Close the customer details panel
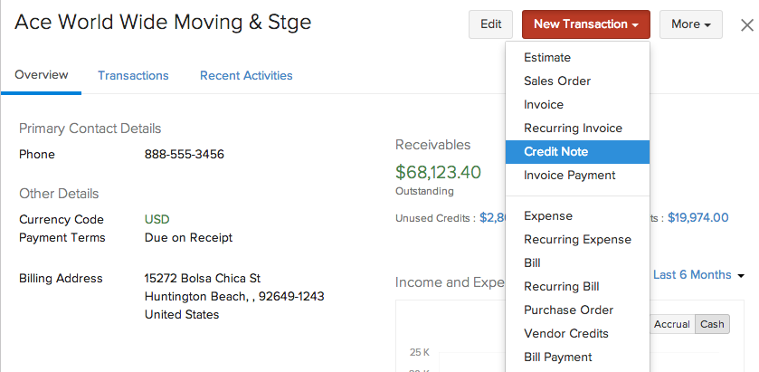This screenshot has width=759, height=372. point(746,25)
